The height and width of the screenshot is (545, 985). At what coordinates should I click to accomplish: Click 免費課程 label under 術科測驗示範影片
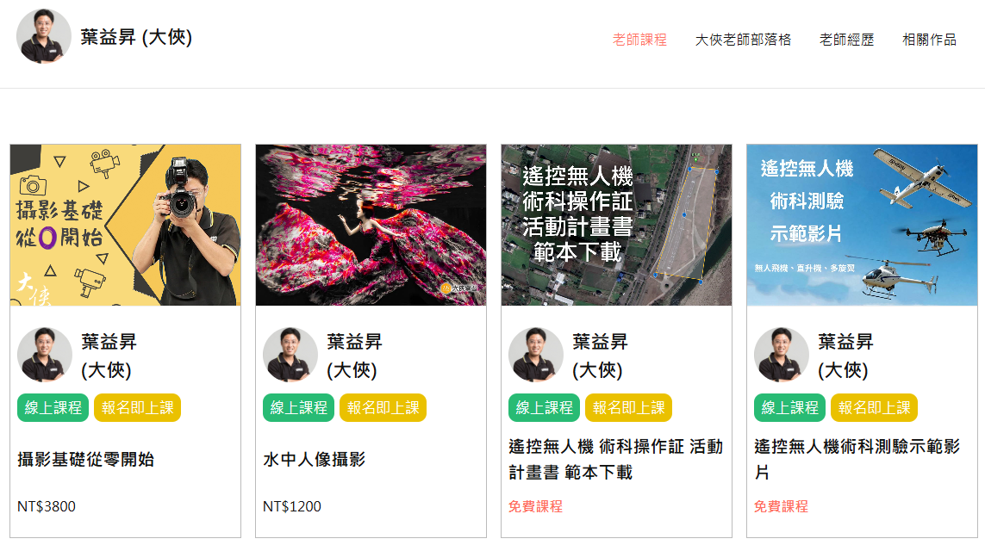[781, 506]
